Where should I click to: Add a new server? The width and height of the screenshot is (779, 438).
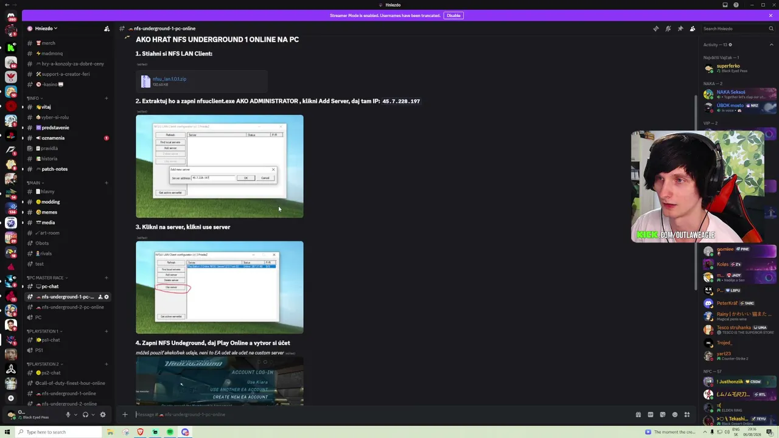pos(10,398)
